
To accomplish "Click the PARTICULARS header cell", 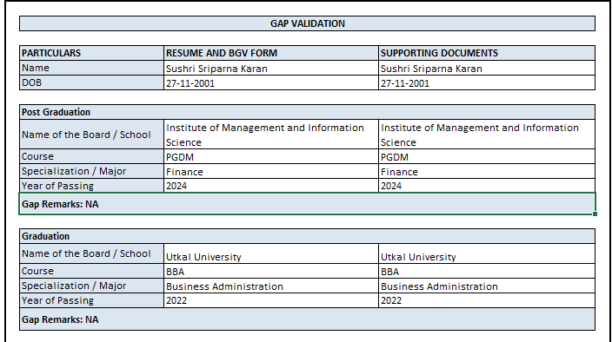I will 92,53.
